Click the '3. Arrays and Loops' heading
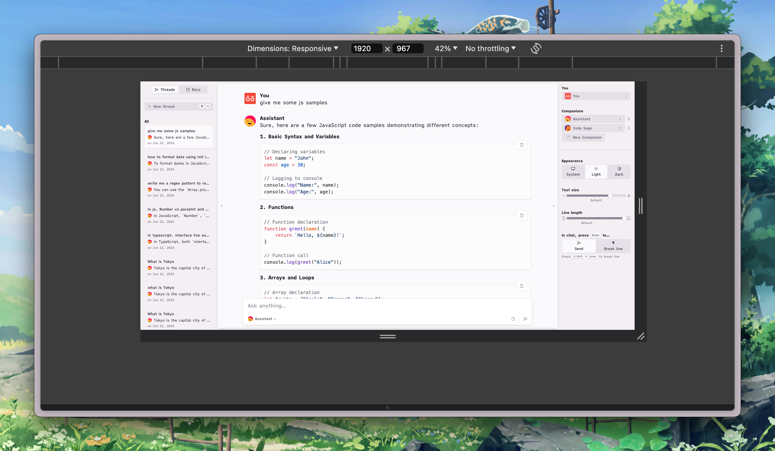The height and width of the screenshot is (451, 775). (x=287, y=278)
